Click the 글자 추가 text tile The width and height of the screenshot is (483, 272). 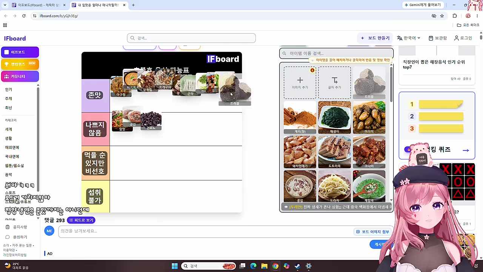pyautogui.click(x=335, y=83)
